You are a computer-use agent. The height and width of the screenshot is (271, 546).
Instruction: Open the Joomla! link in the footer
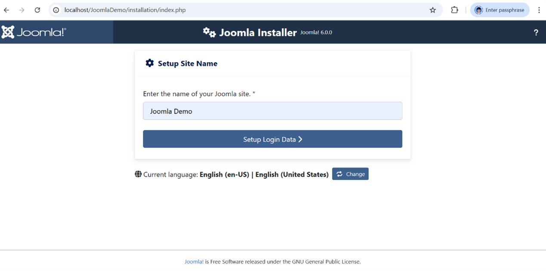[x=194, y=262]
